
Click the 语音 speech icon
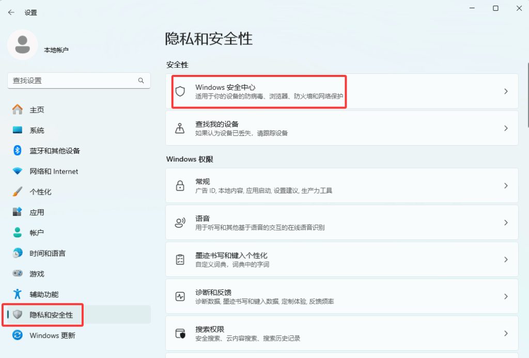click(180, 222)
